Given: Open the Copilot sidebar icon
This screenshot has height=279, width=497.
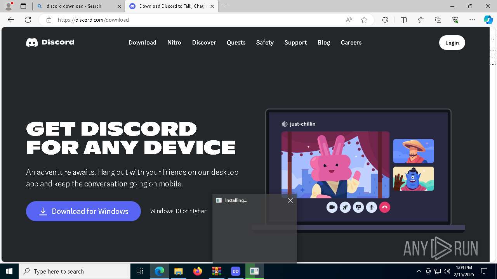Looking at the screenshot, I should pos(488,20).
